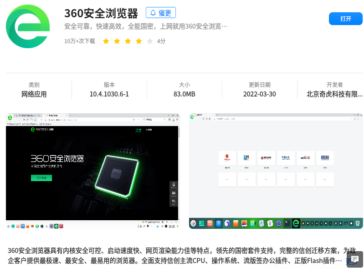Open the app with 打开 button
The image size is (364, 268).
click(345, 19)
